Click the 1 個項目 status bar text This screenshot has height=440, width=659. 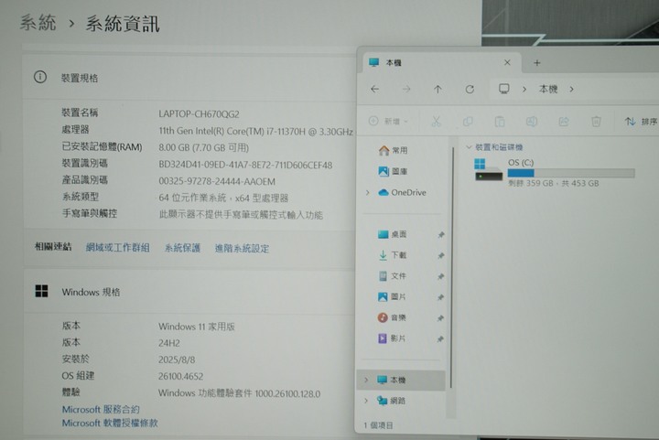(x=378, y=425)
